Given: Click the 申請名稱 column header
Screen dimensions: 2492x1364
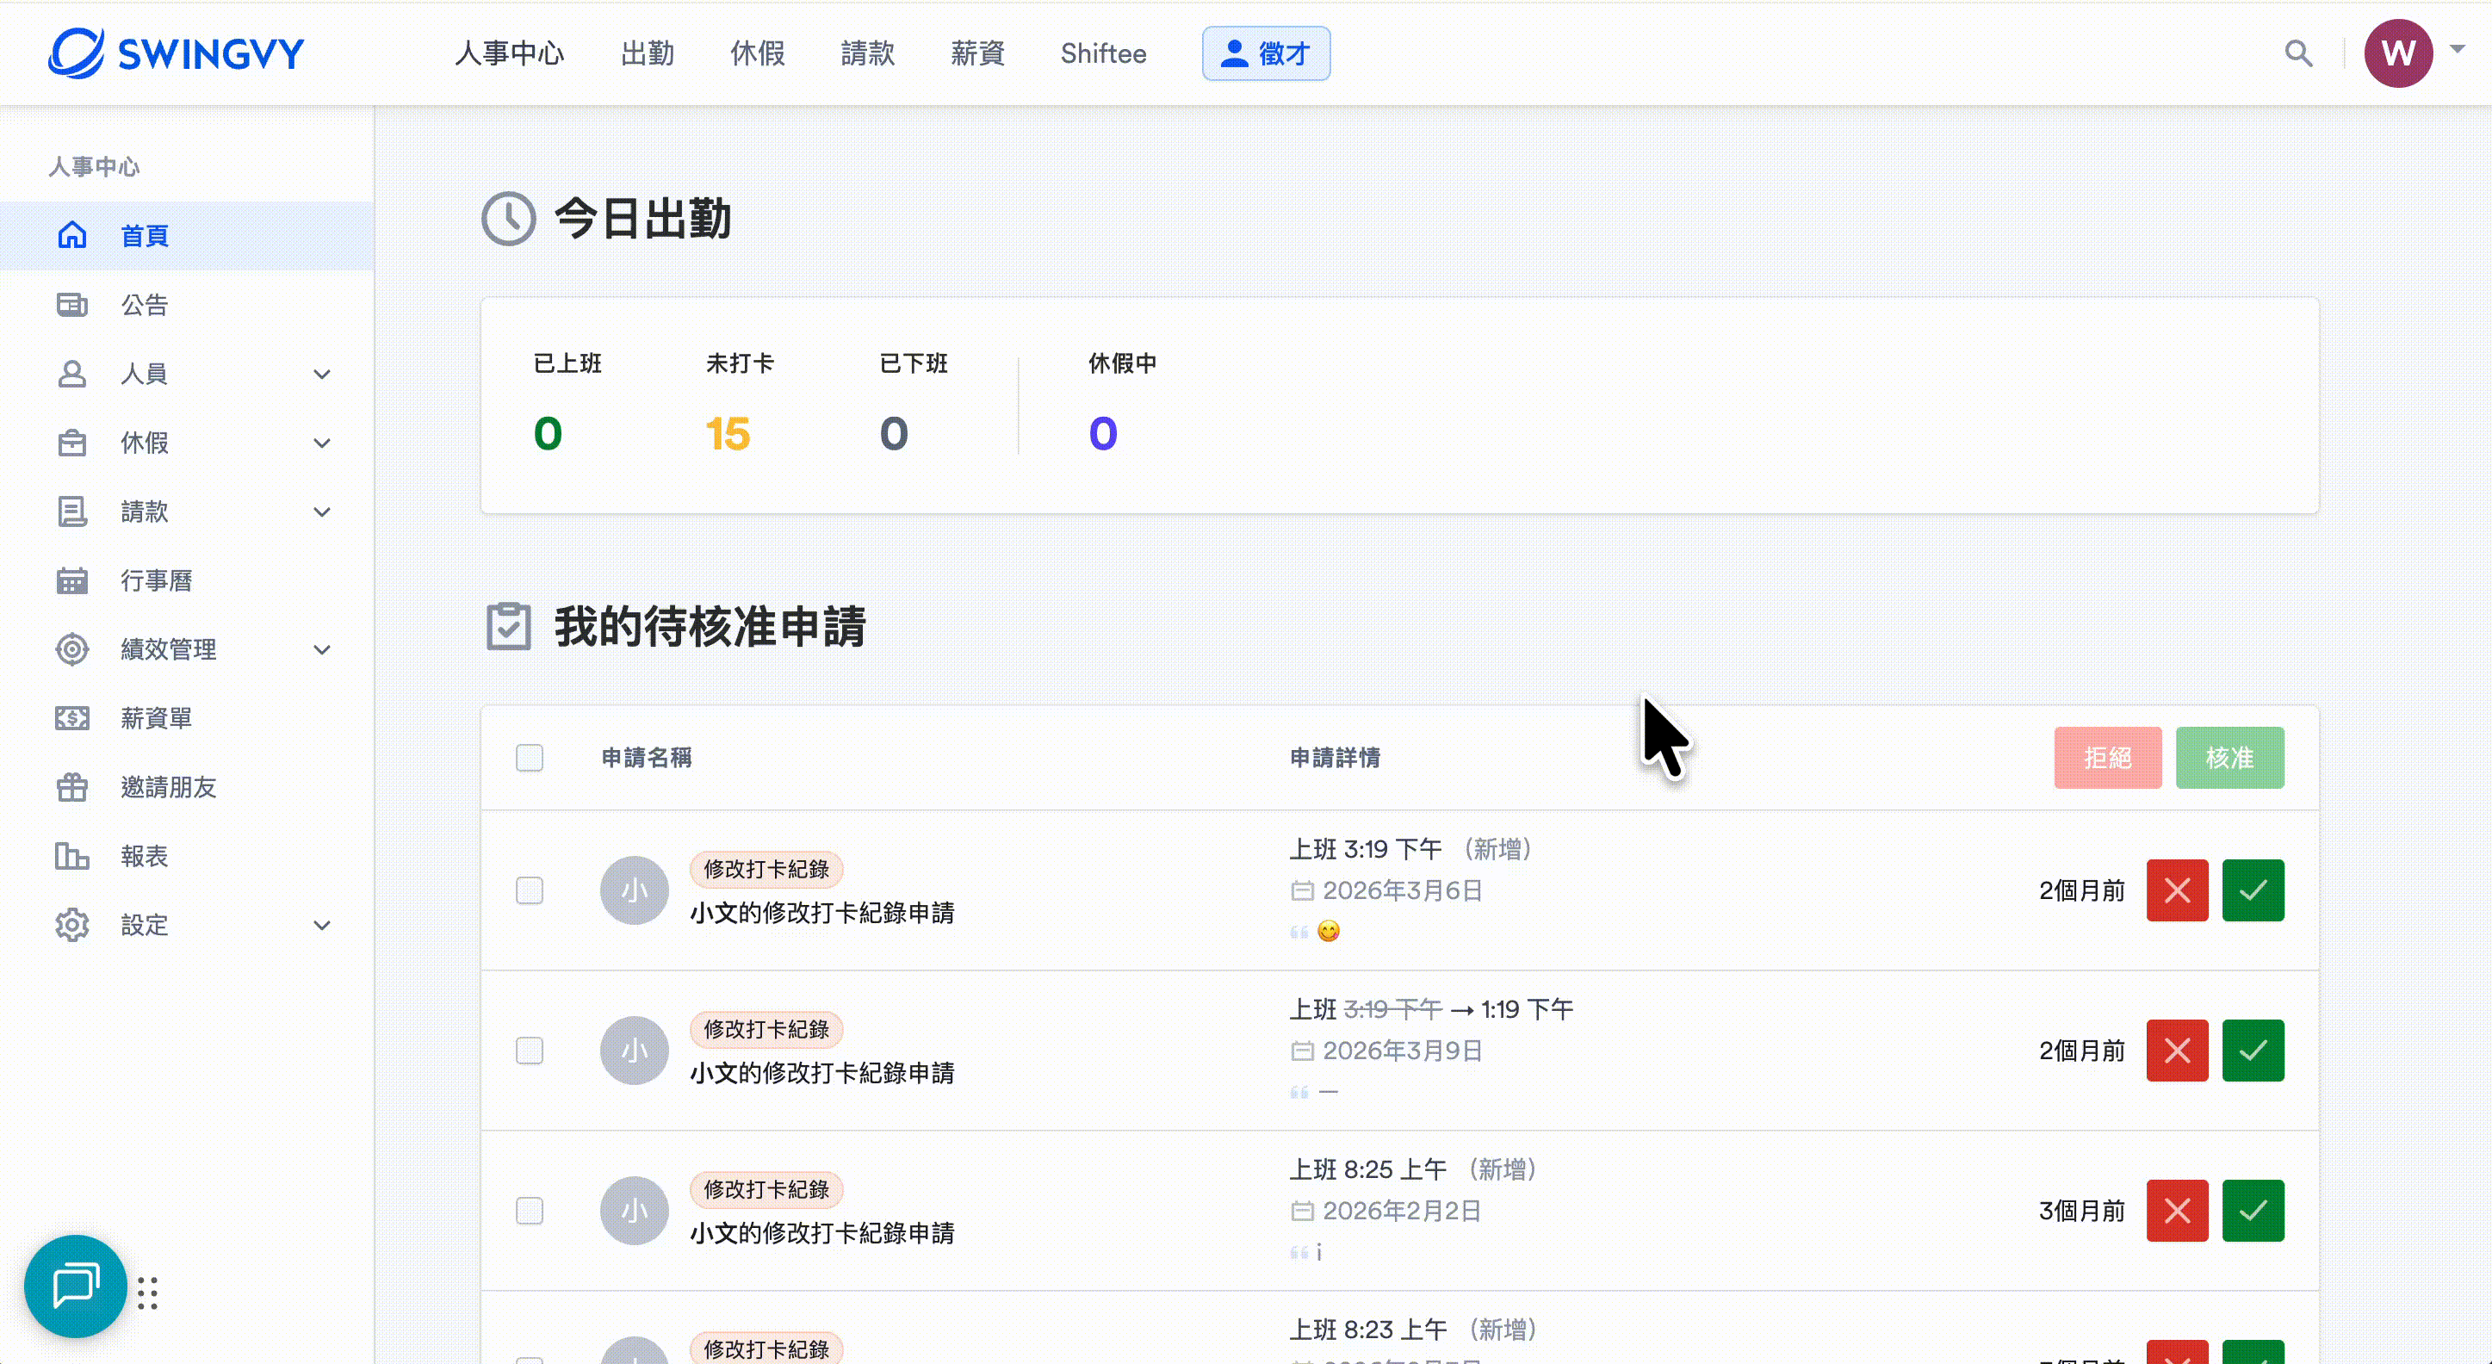Looking at the screenshot, I should point(646,758).
